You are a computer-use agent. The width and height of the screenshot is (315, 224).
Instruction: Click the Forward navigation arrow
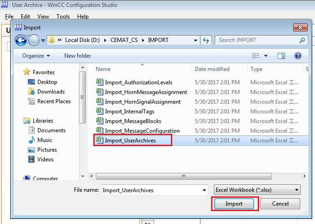[34, 40]
